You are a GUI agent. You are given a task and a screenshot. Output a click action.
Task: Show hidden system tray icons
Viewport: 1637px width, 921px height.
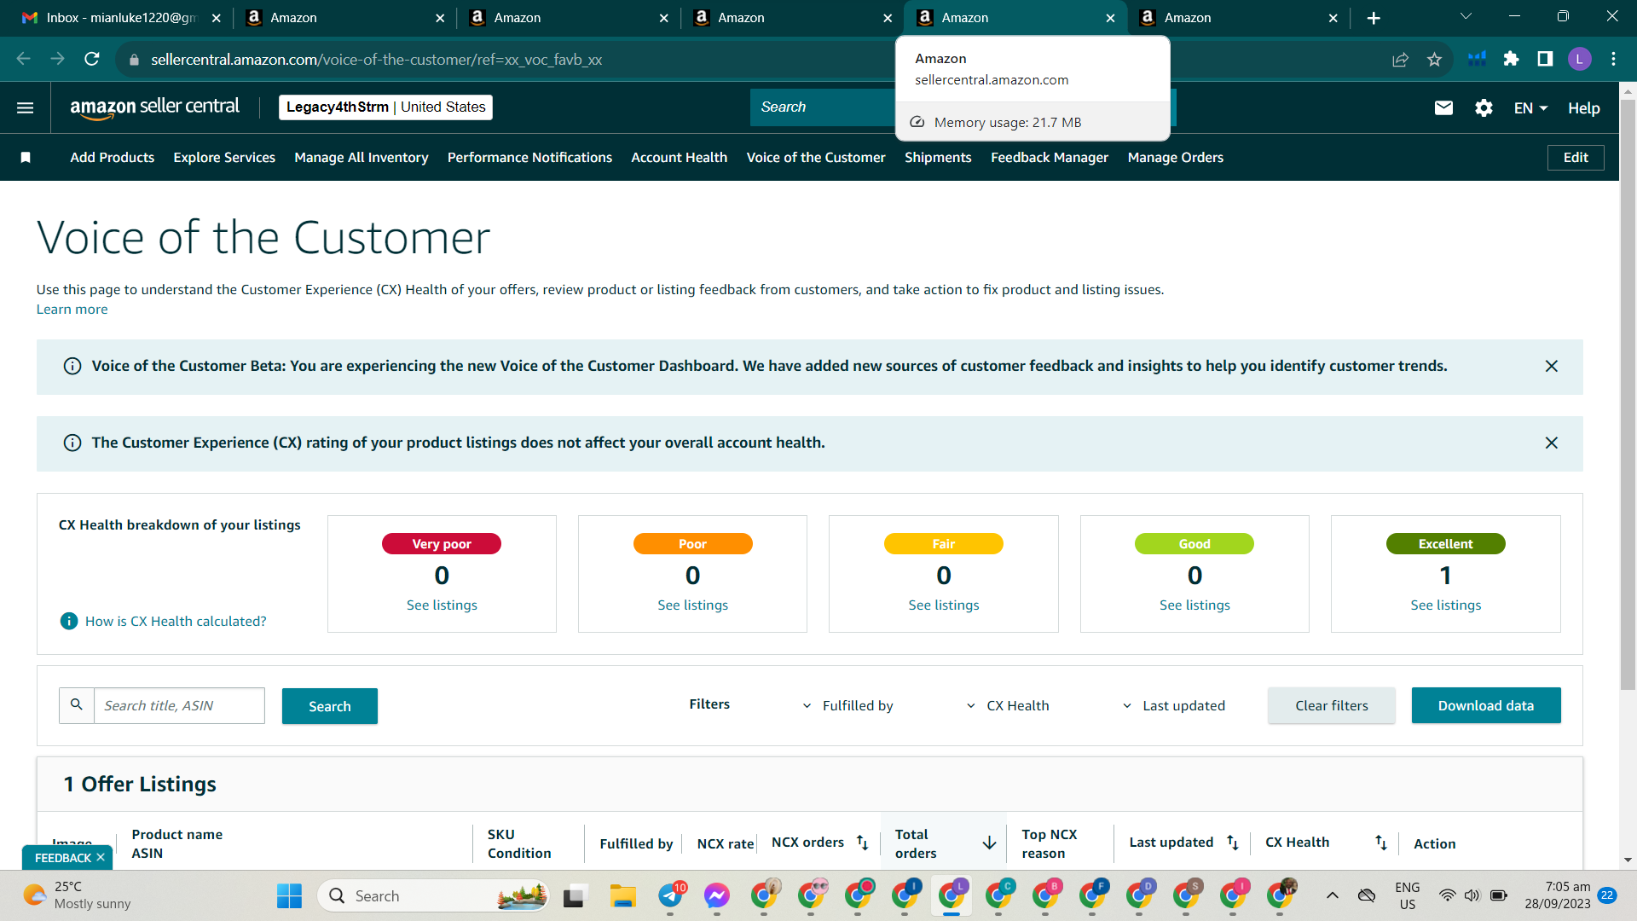tap(1332, 895)
